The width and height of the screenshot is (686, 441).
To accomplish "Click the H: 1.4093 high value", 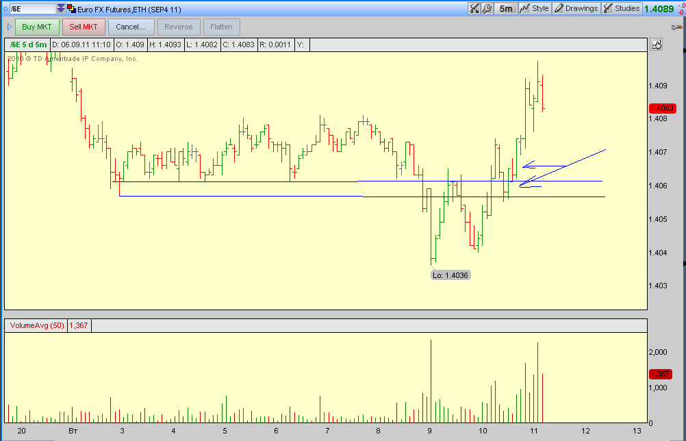I will point(164,45).
